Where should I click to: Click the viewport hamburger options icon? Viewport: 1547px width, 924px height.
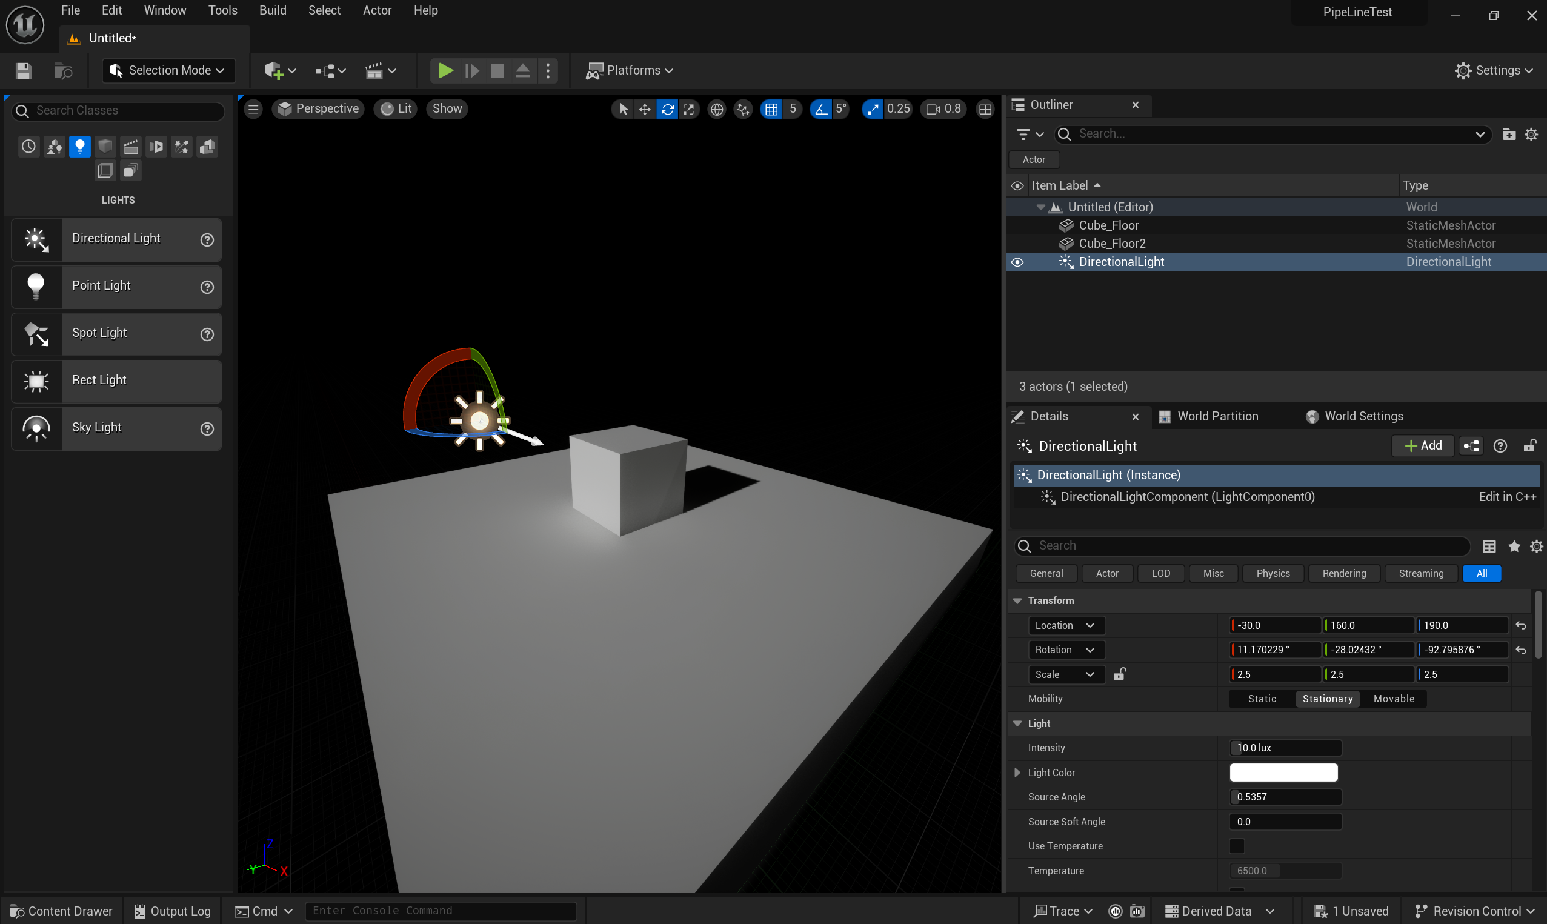pyautogui.click(x=253, y=109)
